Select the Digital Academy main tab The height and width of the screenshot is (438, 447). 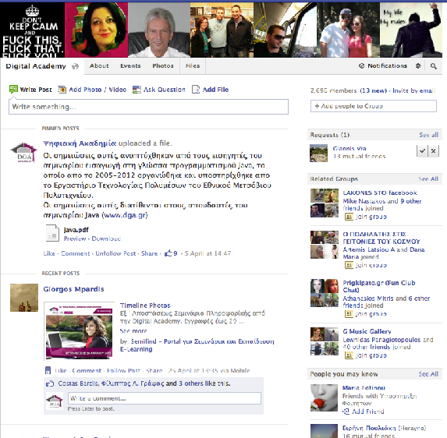pyautogui.click(x=36, y=66)
